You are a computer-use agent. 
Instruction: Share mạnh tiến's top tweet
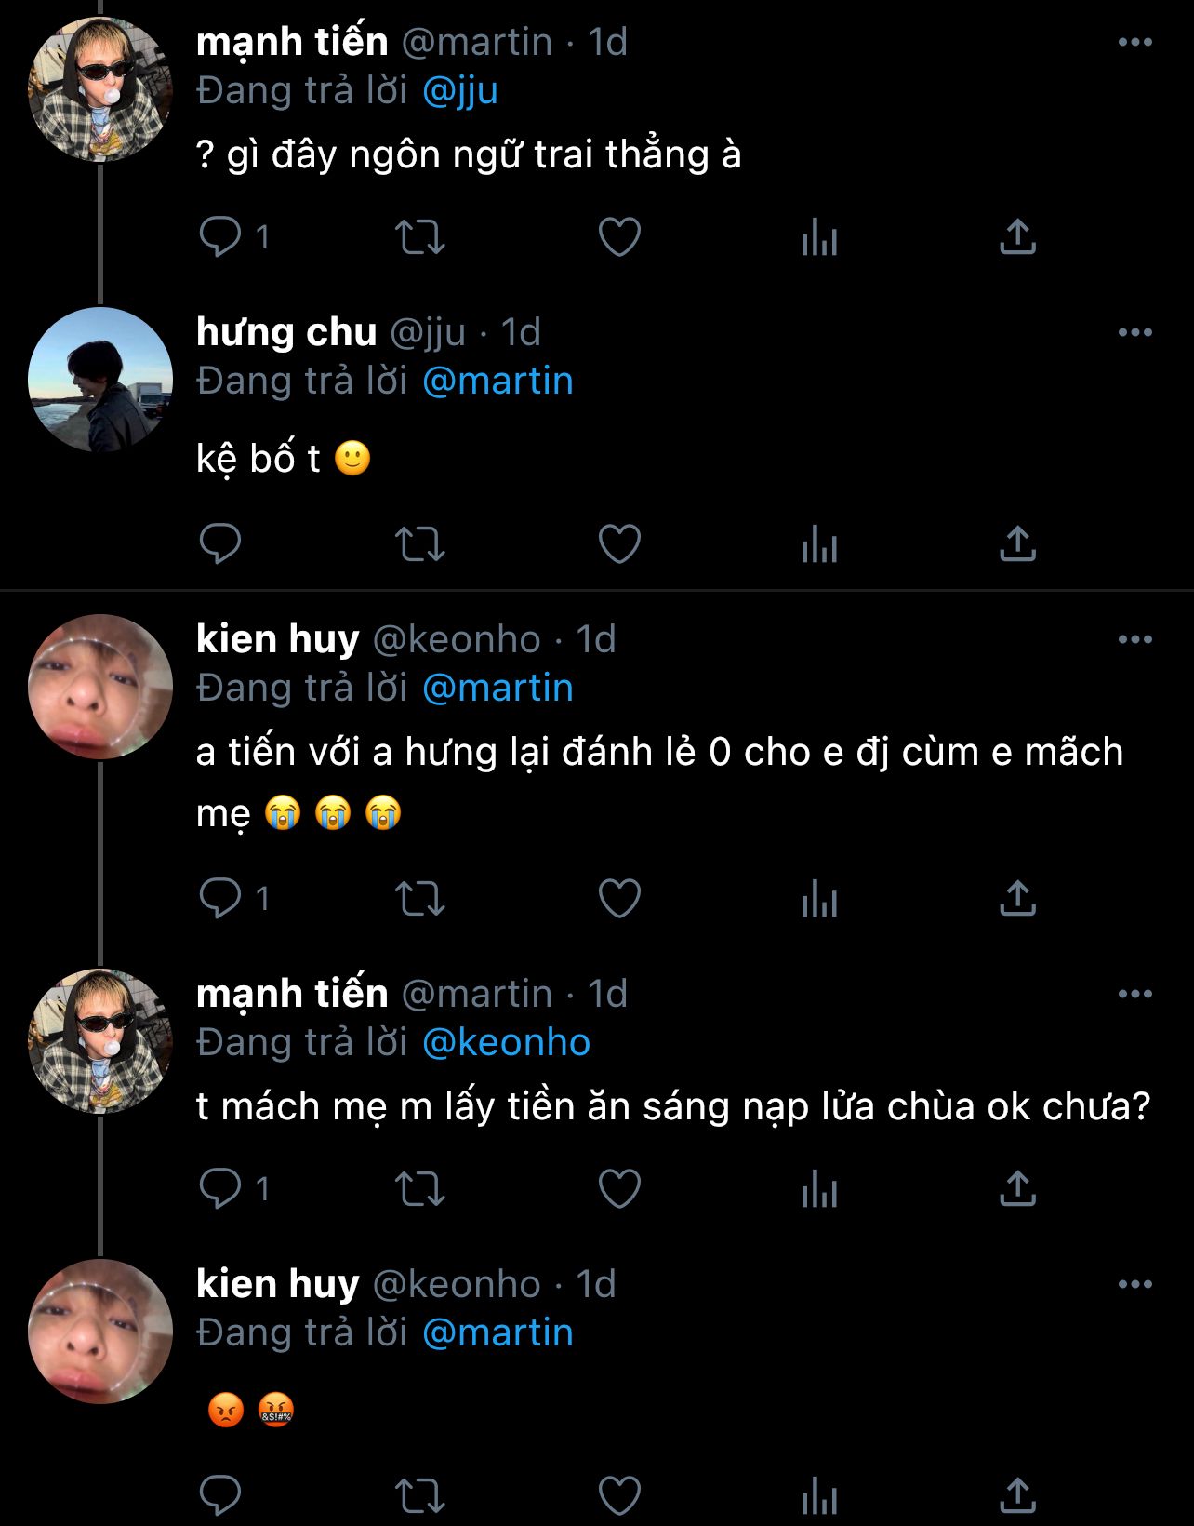[x=1017, y=236]
